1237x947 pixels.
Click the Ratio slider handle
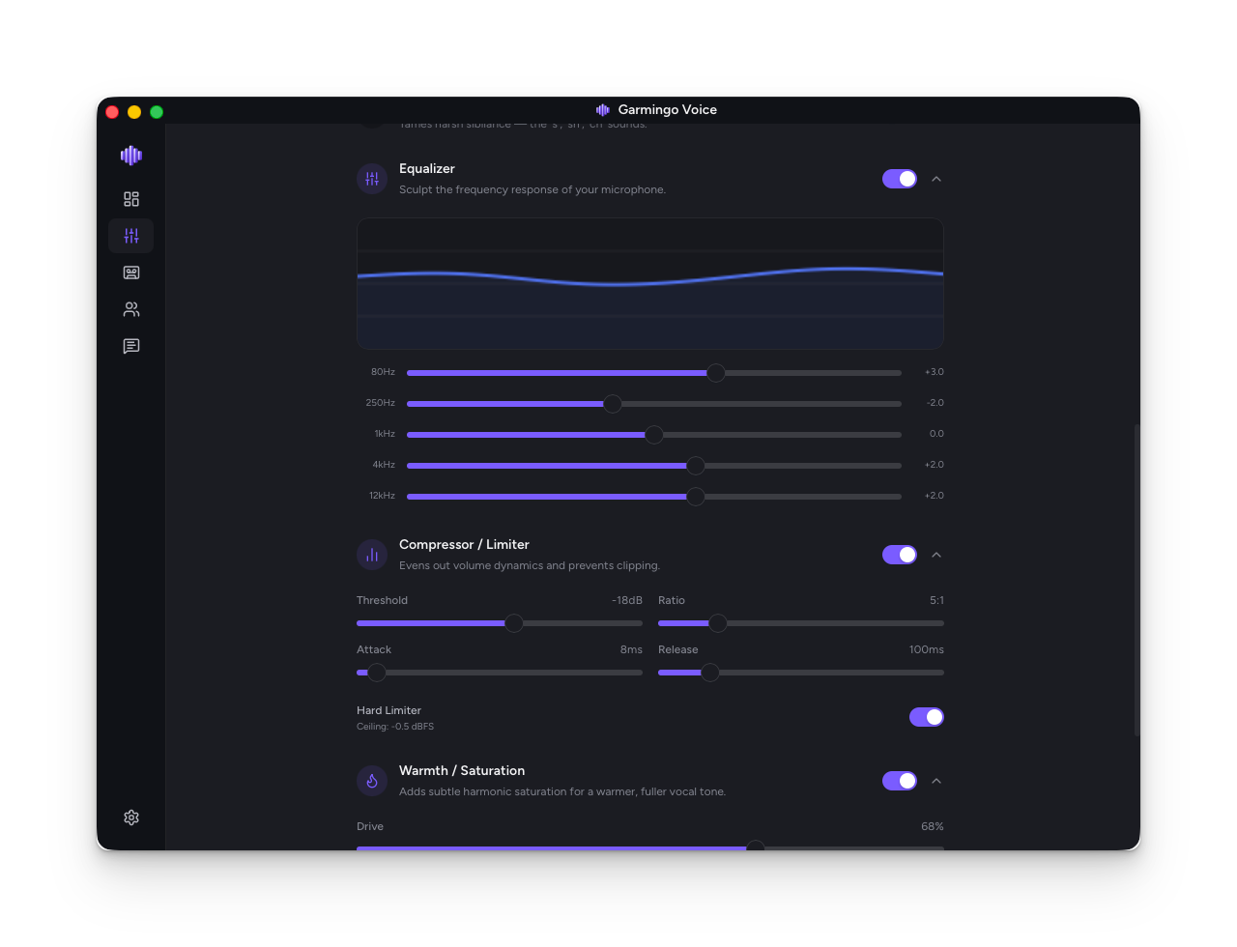(717, 623)
